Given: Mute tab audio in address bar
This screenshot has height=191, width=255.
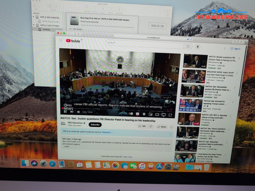Looking at the screenshot, I should (x=188, y=39).
